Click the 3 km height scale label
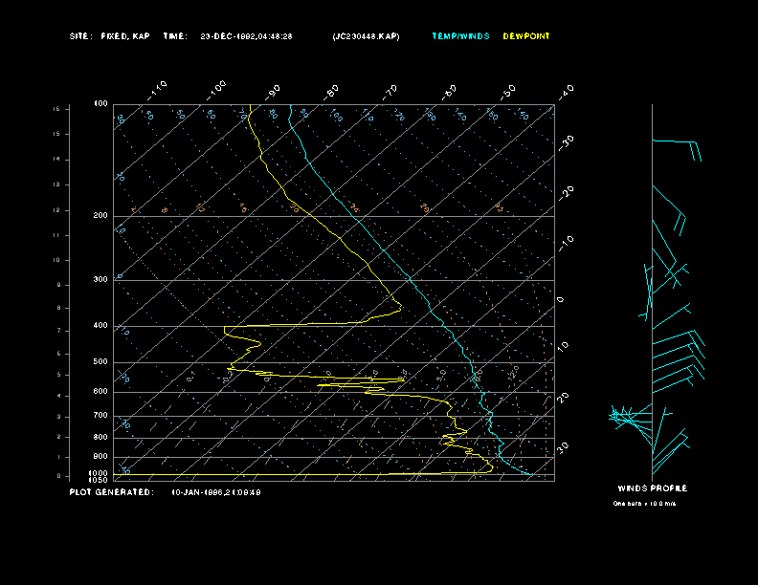 pos(59,417)
